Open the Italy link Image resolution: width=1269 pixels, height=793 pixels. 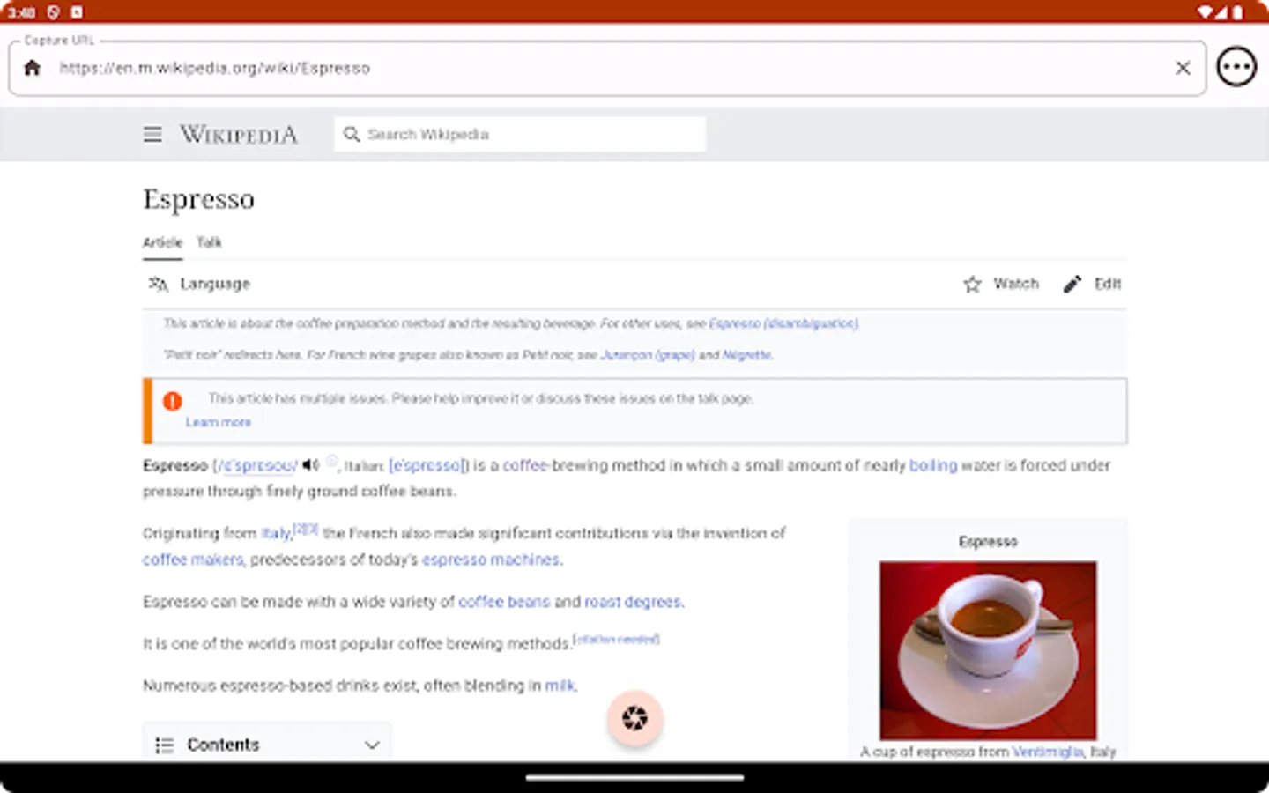click(x=276, y=534)
